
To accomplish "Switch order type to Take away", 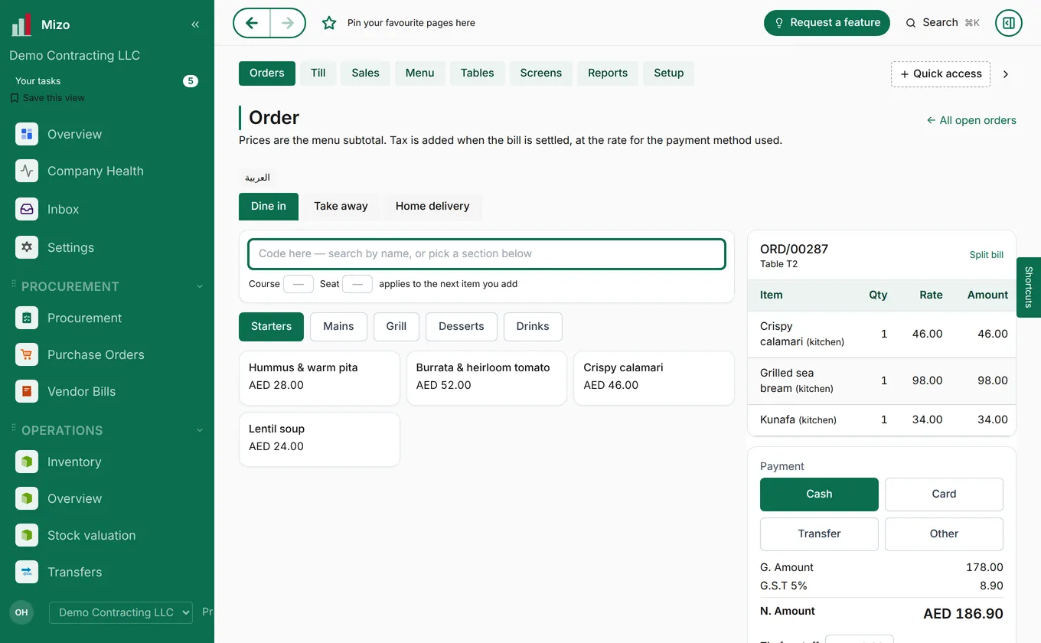I will (341, 207).
